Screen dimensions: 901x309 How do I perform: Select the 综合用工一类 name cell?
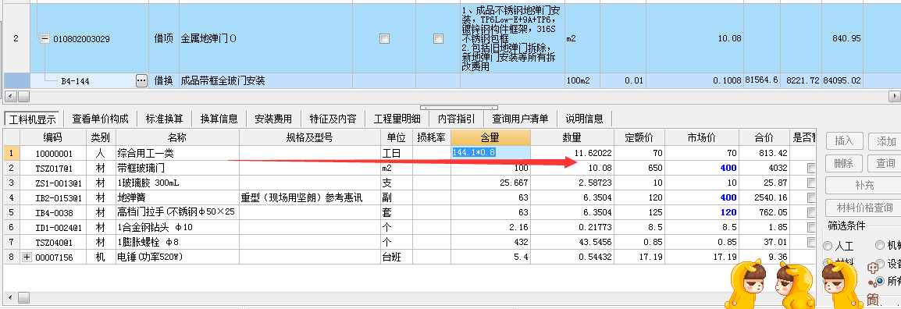(x=177, y=154)
